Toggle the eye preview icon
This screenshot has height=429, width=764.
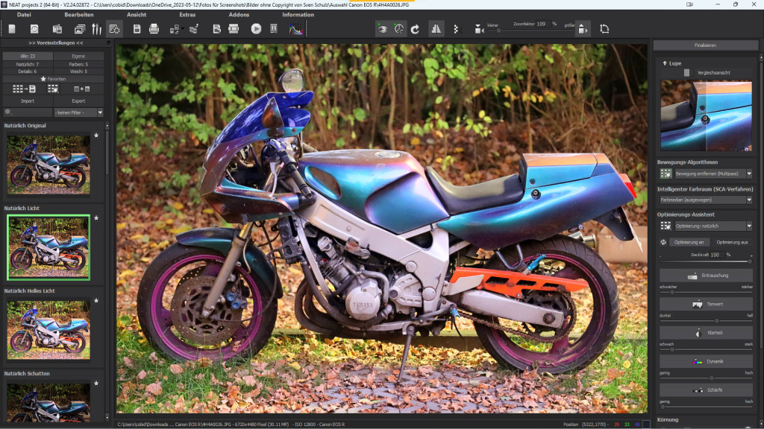pos(382,29)
